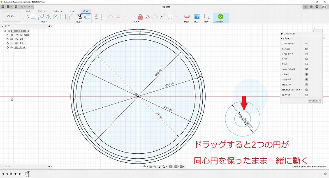Click the Select window icon
Viewport: 329px width, 178px height.
point(207,17)
